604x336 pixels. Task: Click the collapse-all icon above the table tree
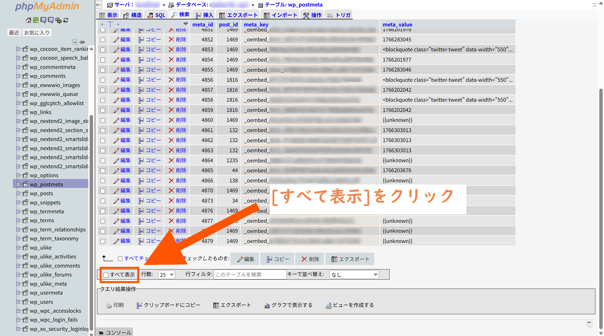pyautogui.click(x=75, y=42)
